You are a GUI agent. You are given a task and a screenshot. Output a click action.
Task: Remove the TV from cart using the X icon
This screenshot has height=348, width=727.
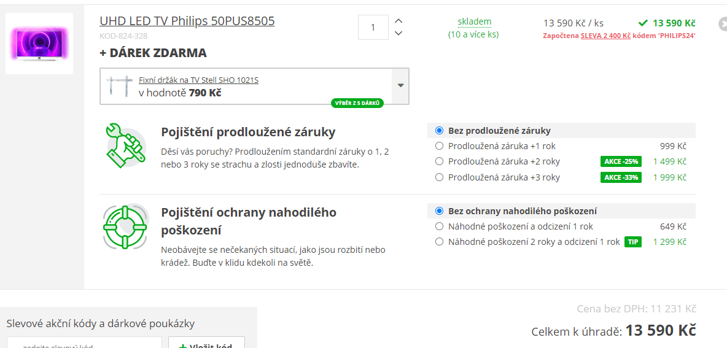722,24
